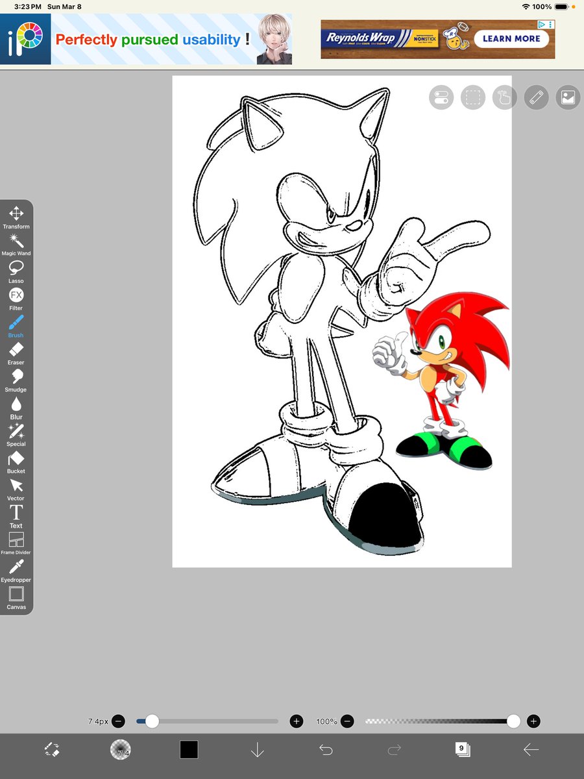Select the Bucket fill tool
This screenshot has width=584, height=779.
[16, 463]
